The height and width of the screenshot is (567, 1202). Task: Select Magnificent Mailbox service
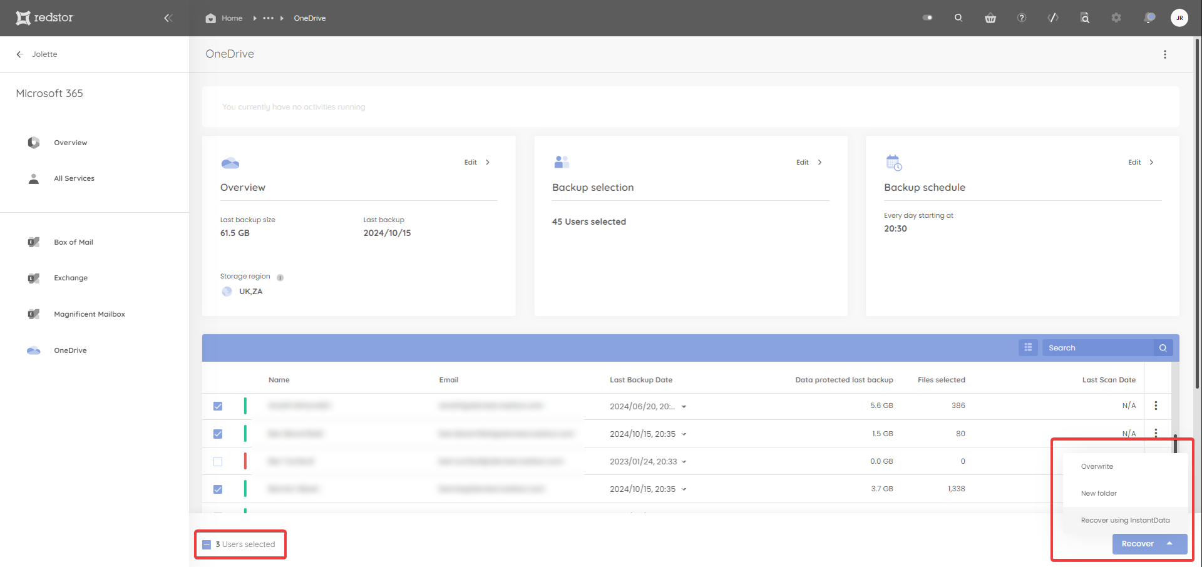pos(90,314)
